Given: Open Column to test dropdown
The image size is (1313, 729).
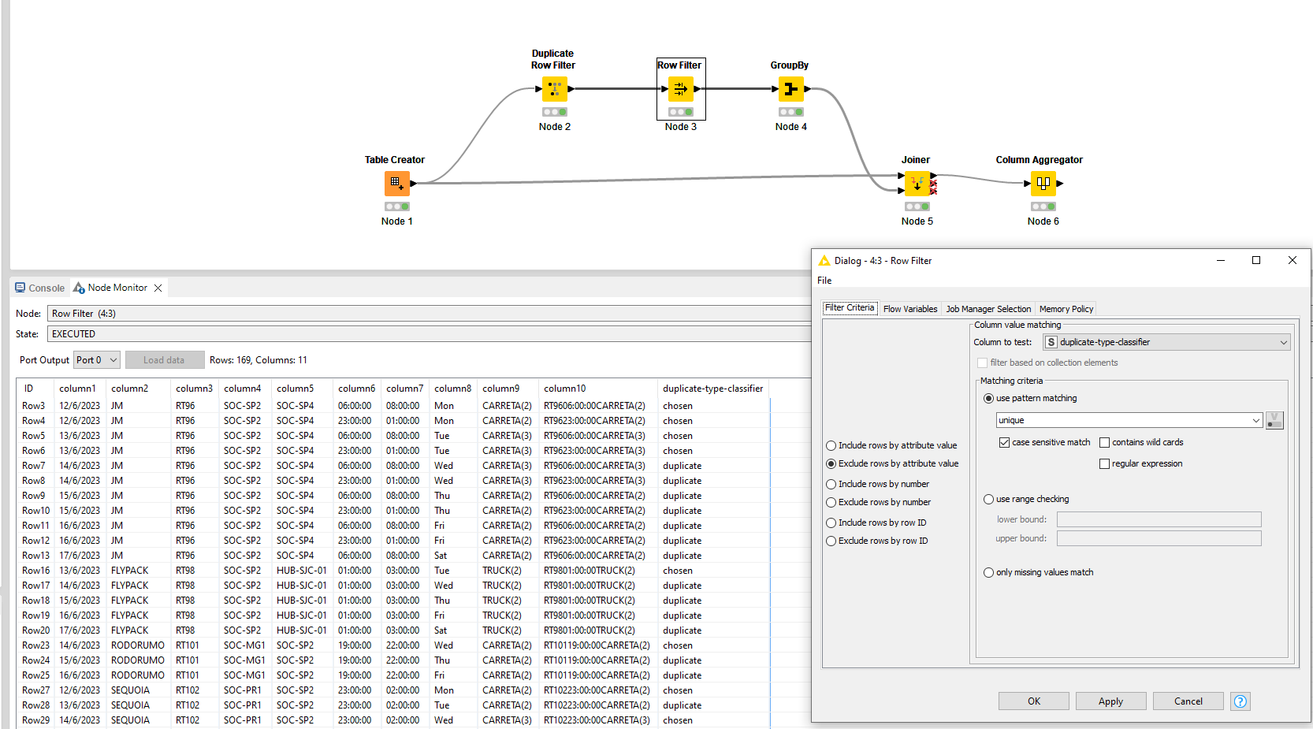Looking at the screenshot, I should [1166, 342].
